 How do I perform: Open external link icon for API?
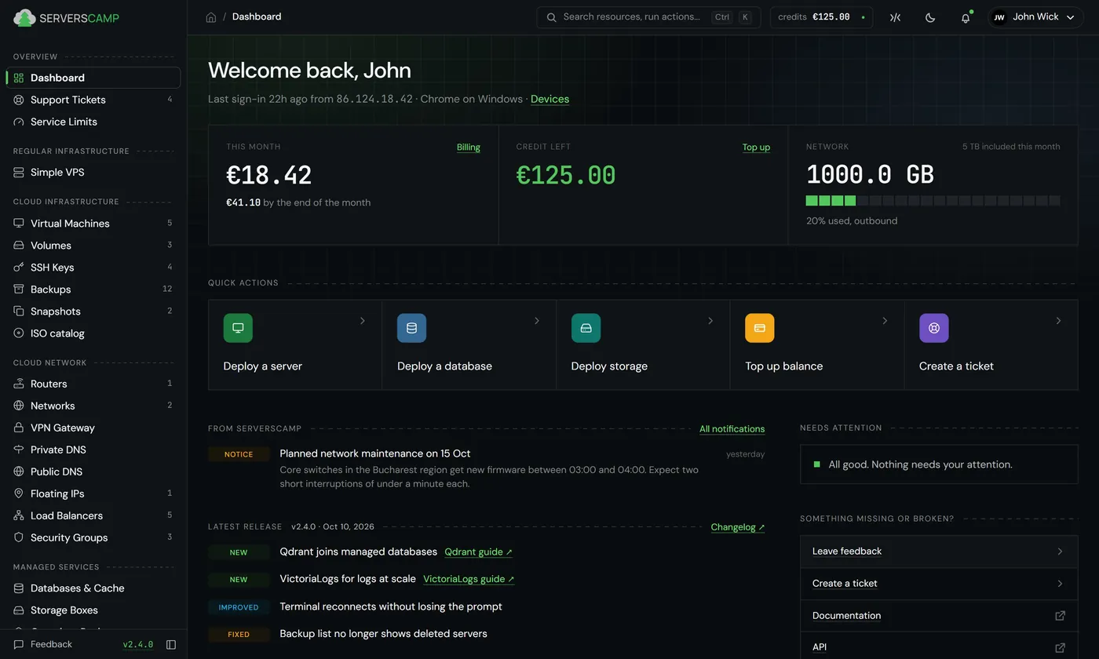click(x=1060, y=648)
